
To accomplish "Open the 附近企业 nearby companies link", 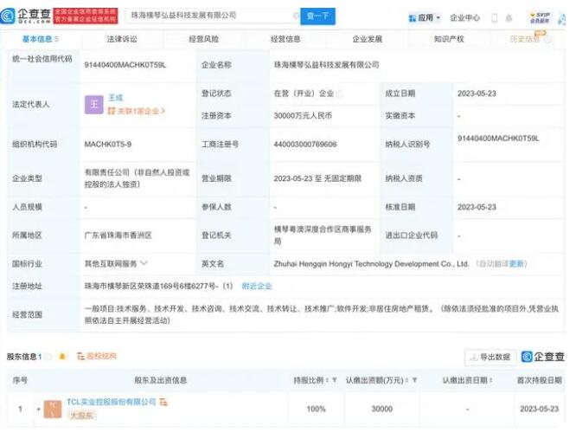I will point(256,286).
